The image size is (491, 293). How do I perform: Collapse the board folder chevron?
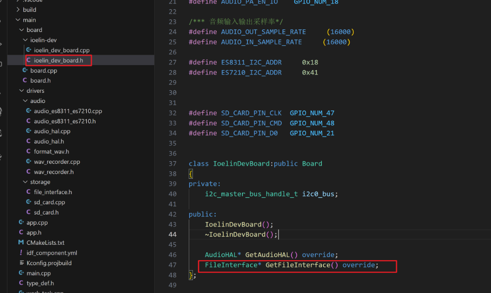(22, 30)
